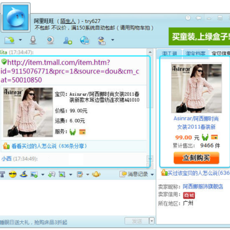This screenshot has height=230, width=230.
Task: Expand the 消息记录 dropdown arrow
Action: point(152,175)
